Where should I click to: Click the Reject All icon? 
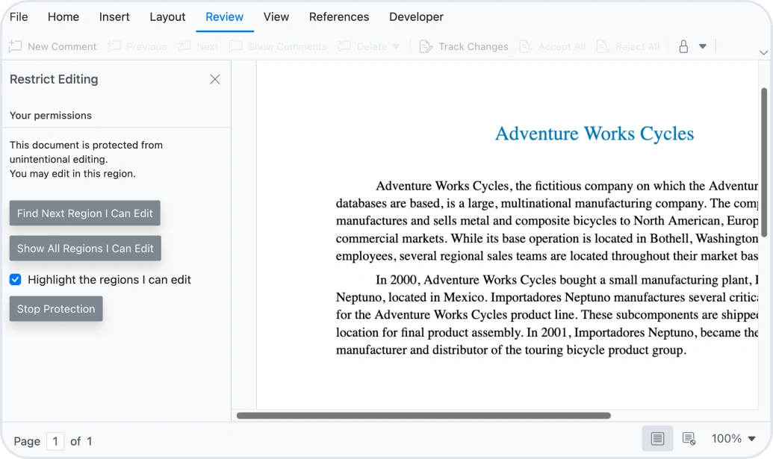[x=603, y=46]
